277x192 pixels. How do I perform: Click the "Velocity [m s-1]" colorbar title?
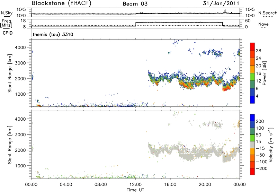[x=271, y=145]
